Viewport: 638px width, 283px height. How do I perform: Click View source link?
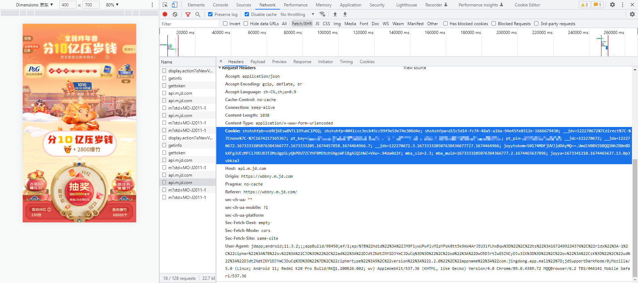(415, 68)
